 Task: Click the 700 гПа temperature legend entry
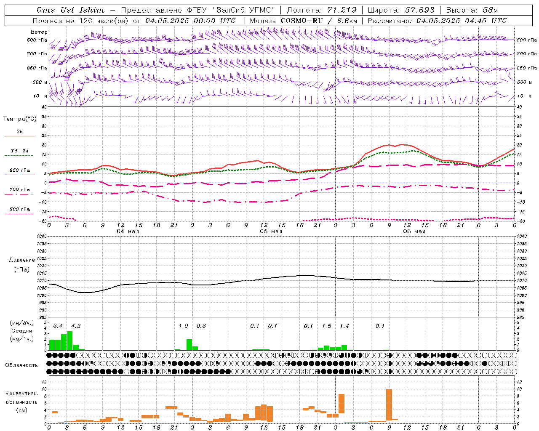point(20,190)
